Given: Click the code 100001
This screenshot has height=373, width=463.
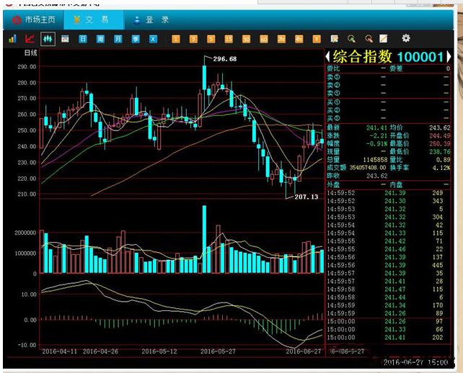Looking at the screenshot, I should [x=420, y=57].
